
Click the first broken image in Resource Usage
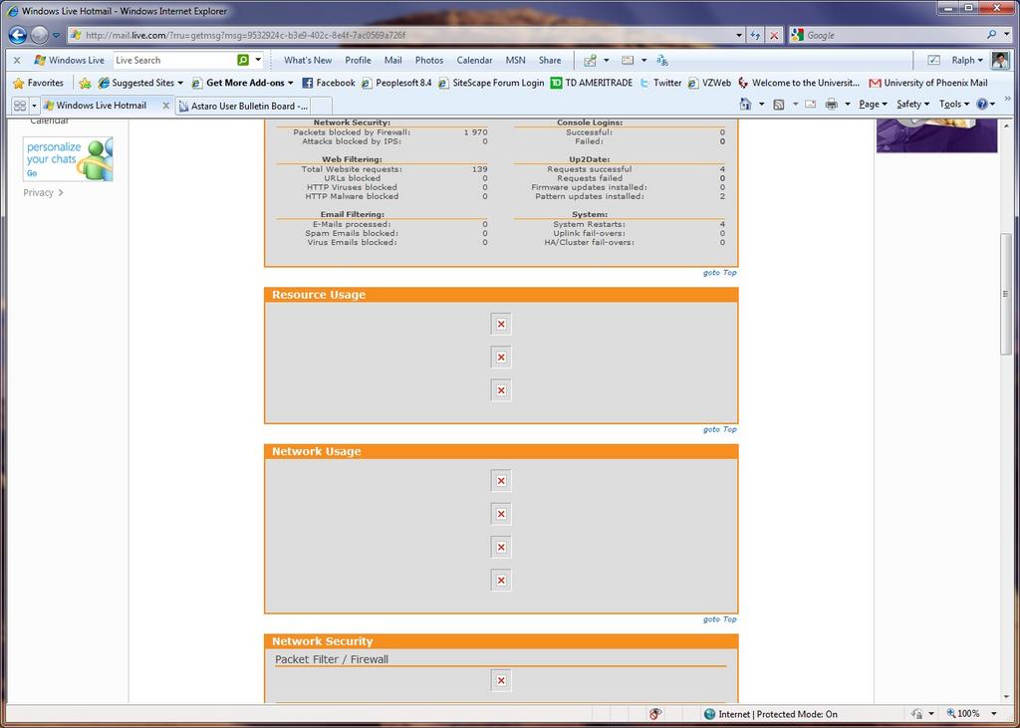(501, 324)
